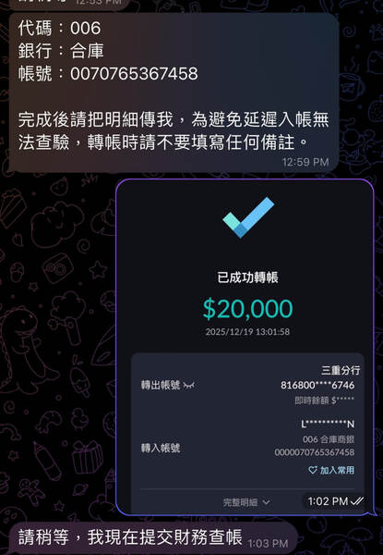Image resolution: width=383 pixels, height=555 pixels.
Task: Click the 1:03 PM message timestamp
Action: pos(268,543)
